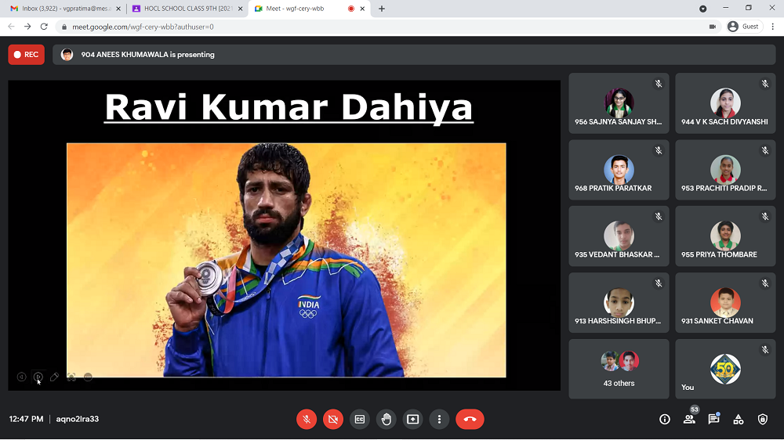The image size is (784, 440).
Task: Open the Guest profile menu
Action: point(743,26)
